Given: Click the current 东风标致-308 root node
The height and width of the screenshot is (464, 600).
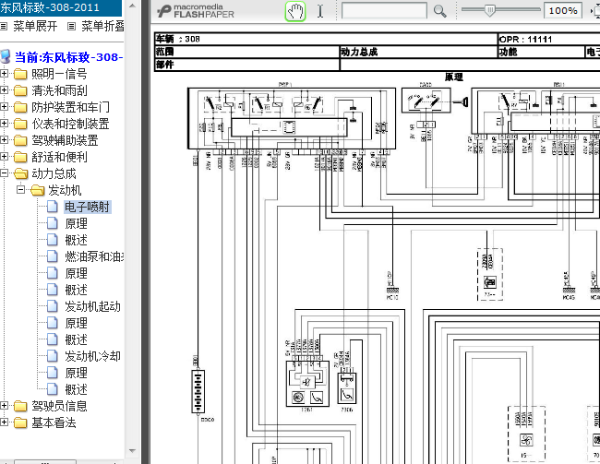Looking at the screenshot, I should 68,57.
